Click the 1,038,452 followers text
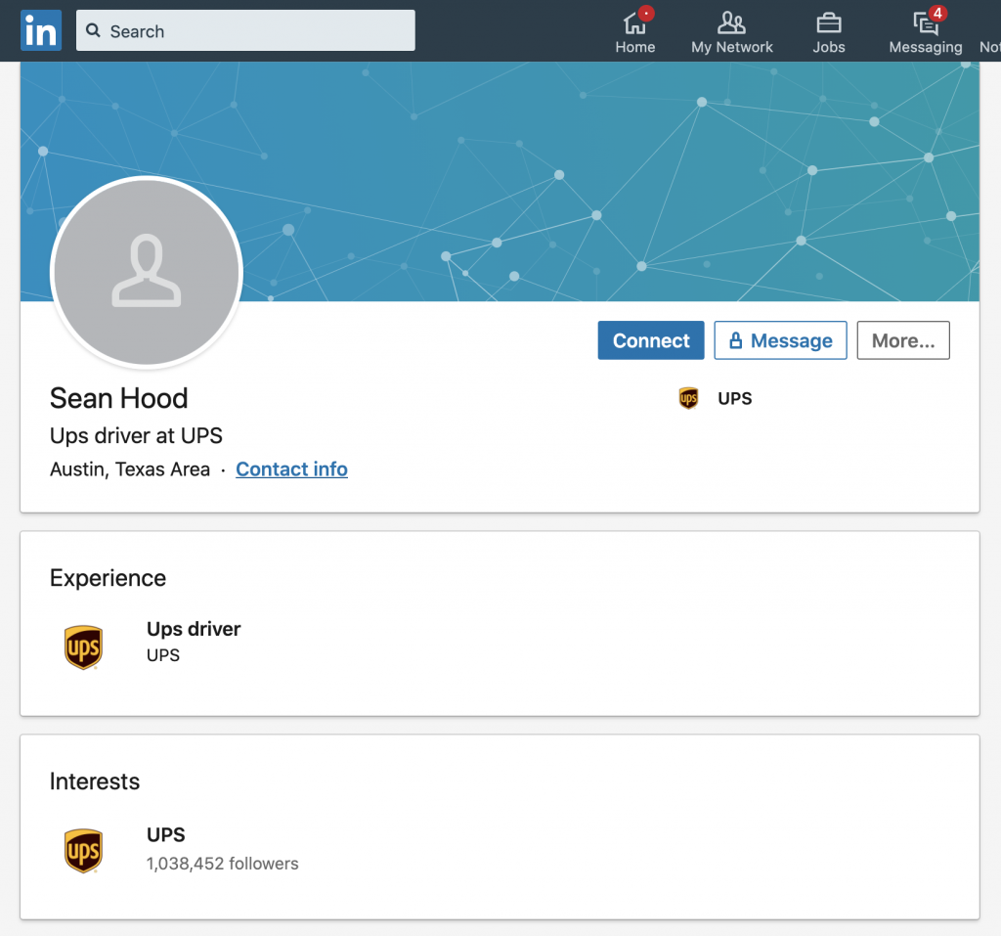1001x936 pixels. click(x=222, y=864)
